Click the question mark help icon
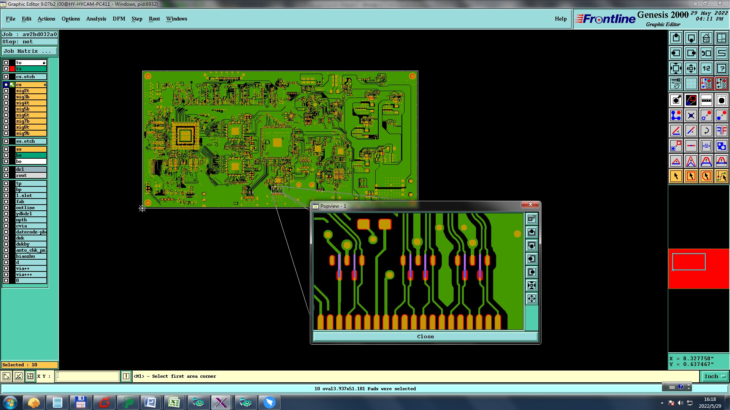Image resolution: width=730 pixels, height=410 pixels. click(x=721, y=68)
